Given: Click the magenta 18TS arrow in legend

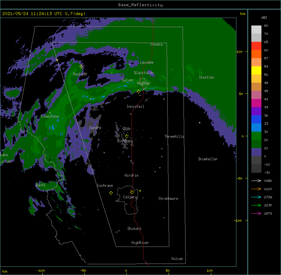Looking at the screenshot, I should (256, 213).
